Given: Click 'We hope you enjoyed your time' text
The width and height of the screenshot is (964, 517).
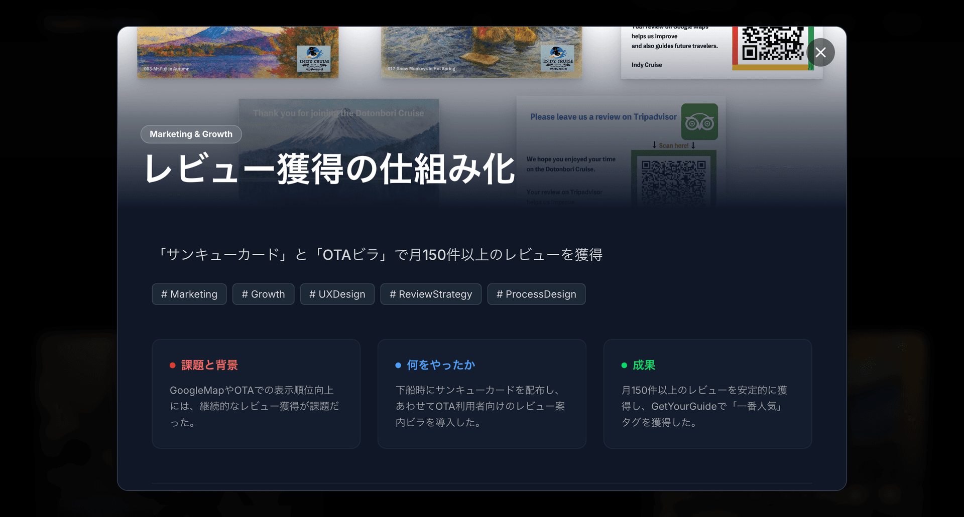Looking at the screenshot, I should pos(571,159).
